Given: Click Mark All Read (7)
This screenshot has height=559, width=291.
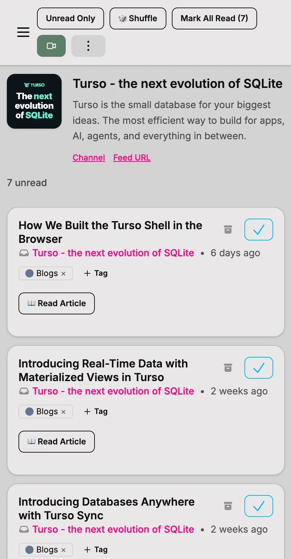Looking at the screenshot, I should click(214, 18).
